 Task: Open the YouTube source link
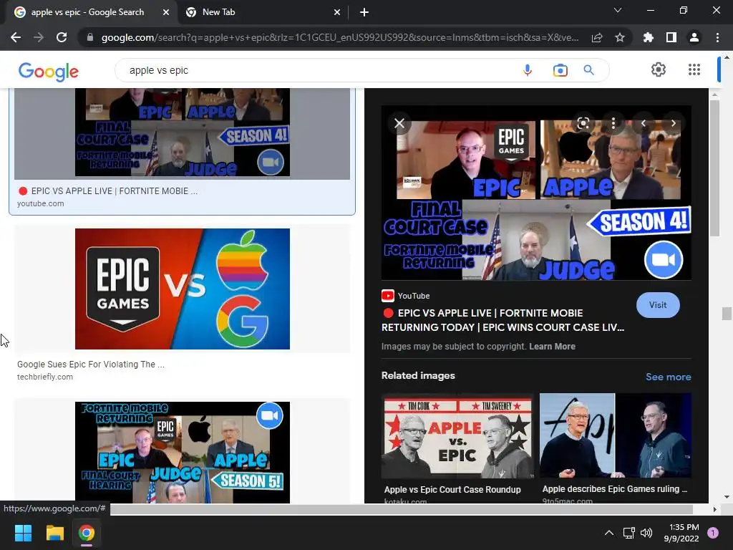[x=406, y=296]
